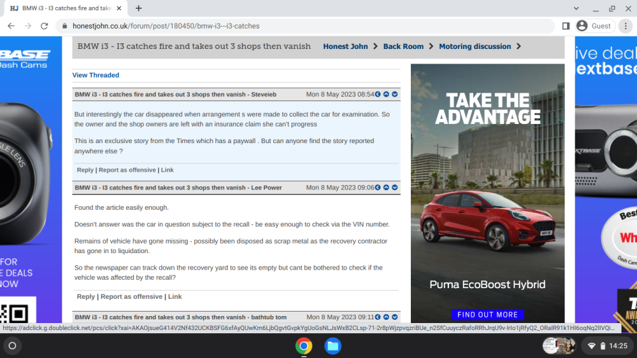Click down arrow on Lee Power's post
637x358 pixels.
[394, 188]
